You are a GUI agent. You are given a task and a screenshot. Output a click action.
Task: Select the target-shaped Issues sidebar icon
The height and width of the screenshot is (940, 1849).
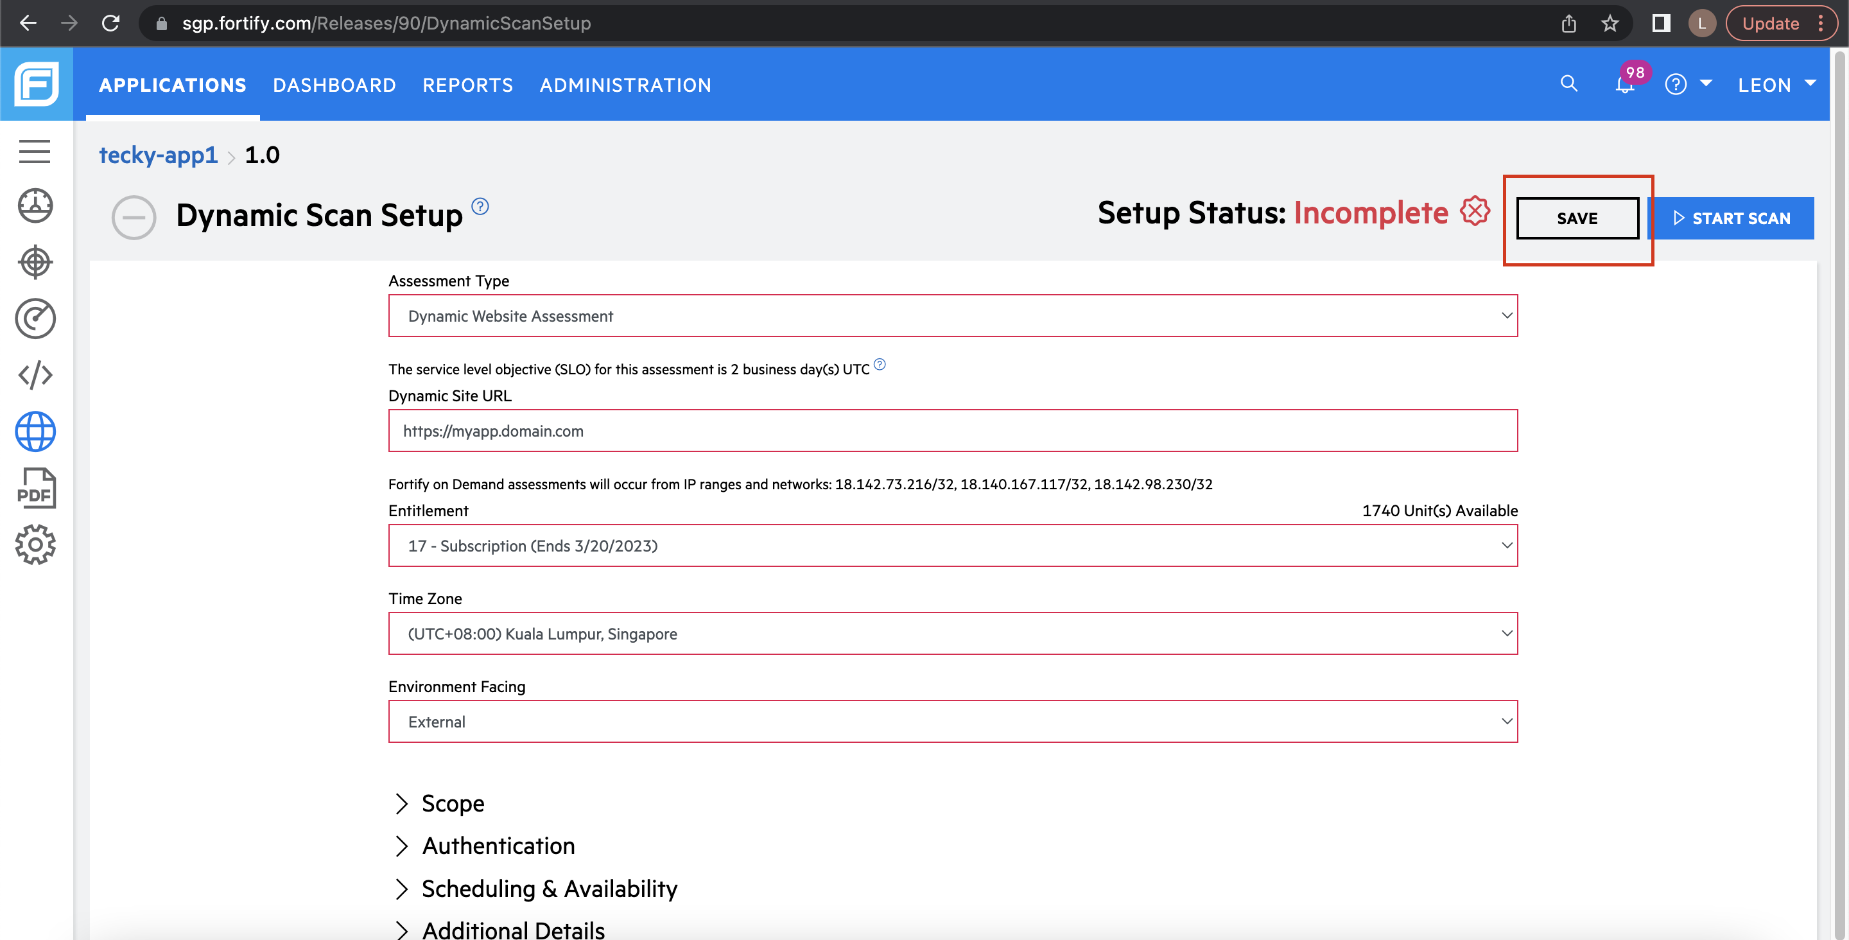(35, 261)
